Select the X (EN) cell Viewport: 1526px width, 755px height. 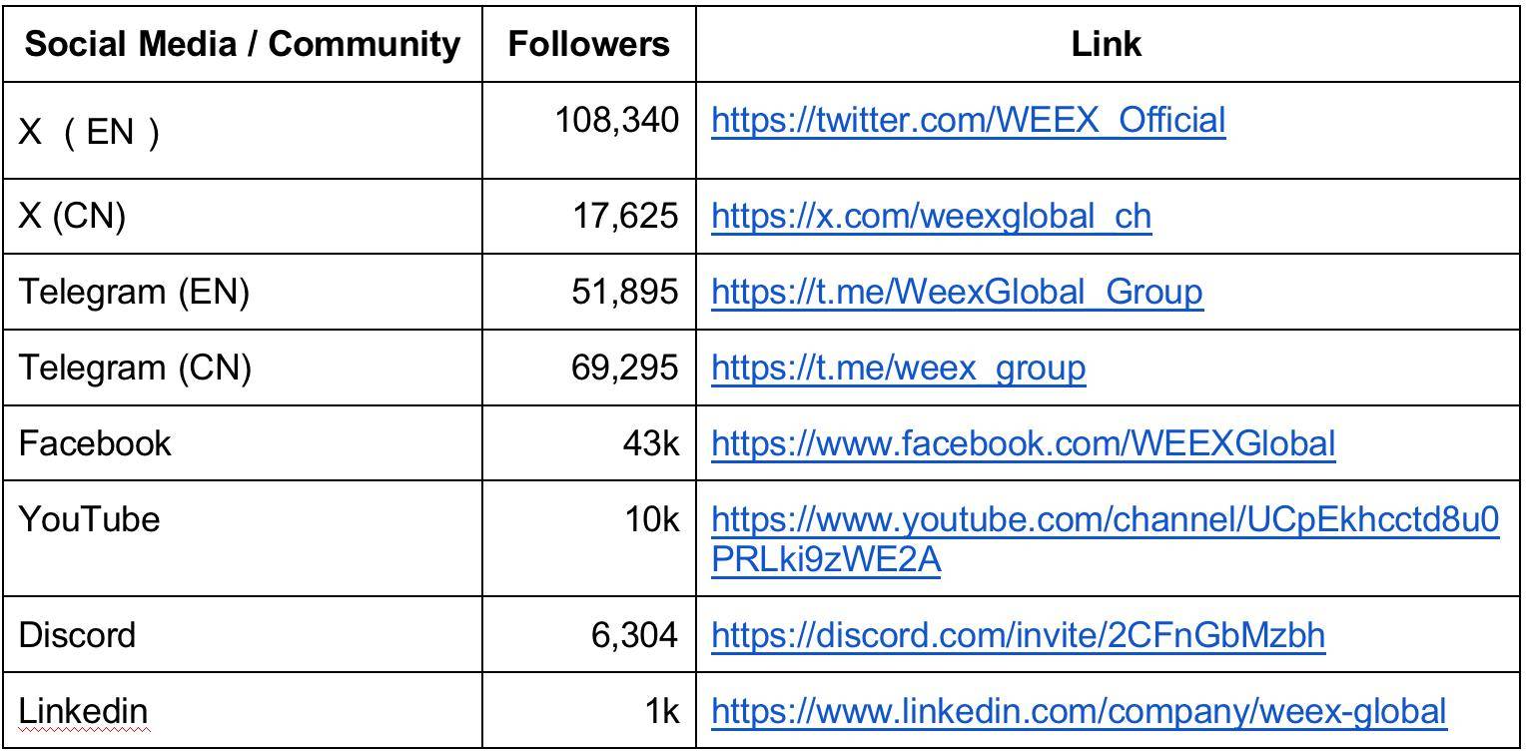pyautogui.click(x=243, y=130)
